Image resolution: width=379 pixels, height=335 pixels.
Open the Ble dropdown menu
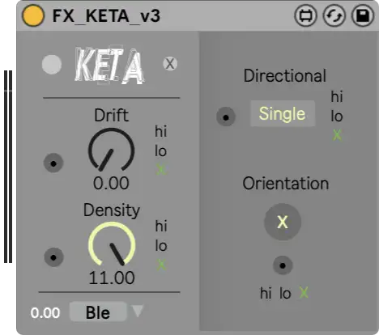tap(98, 312)
